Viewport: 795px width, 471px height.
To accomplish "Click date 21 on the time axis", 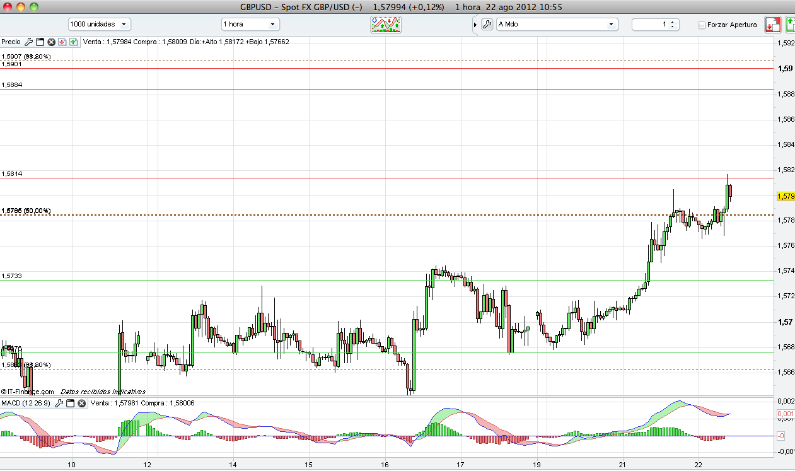I will tap(622, 465).
